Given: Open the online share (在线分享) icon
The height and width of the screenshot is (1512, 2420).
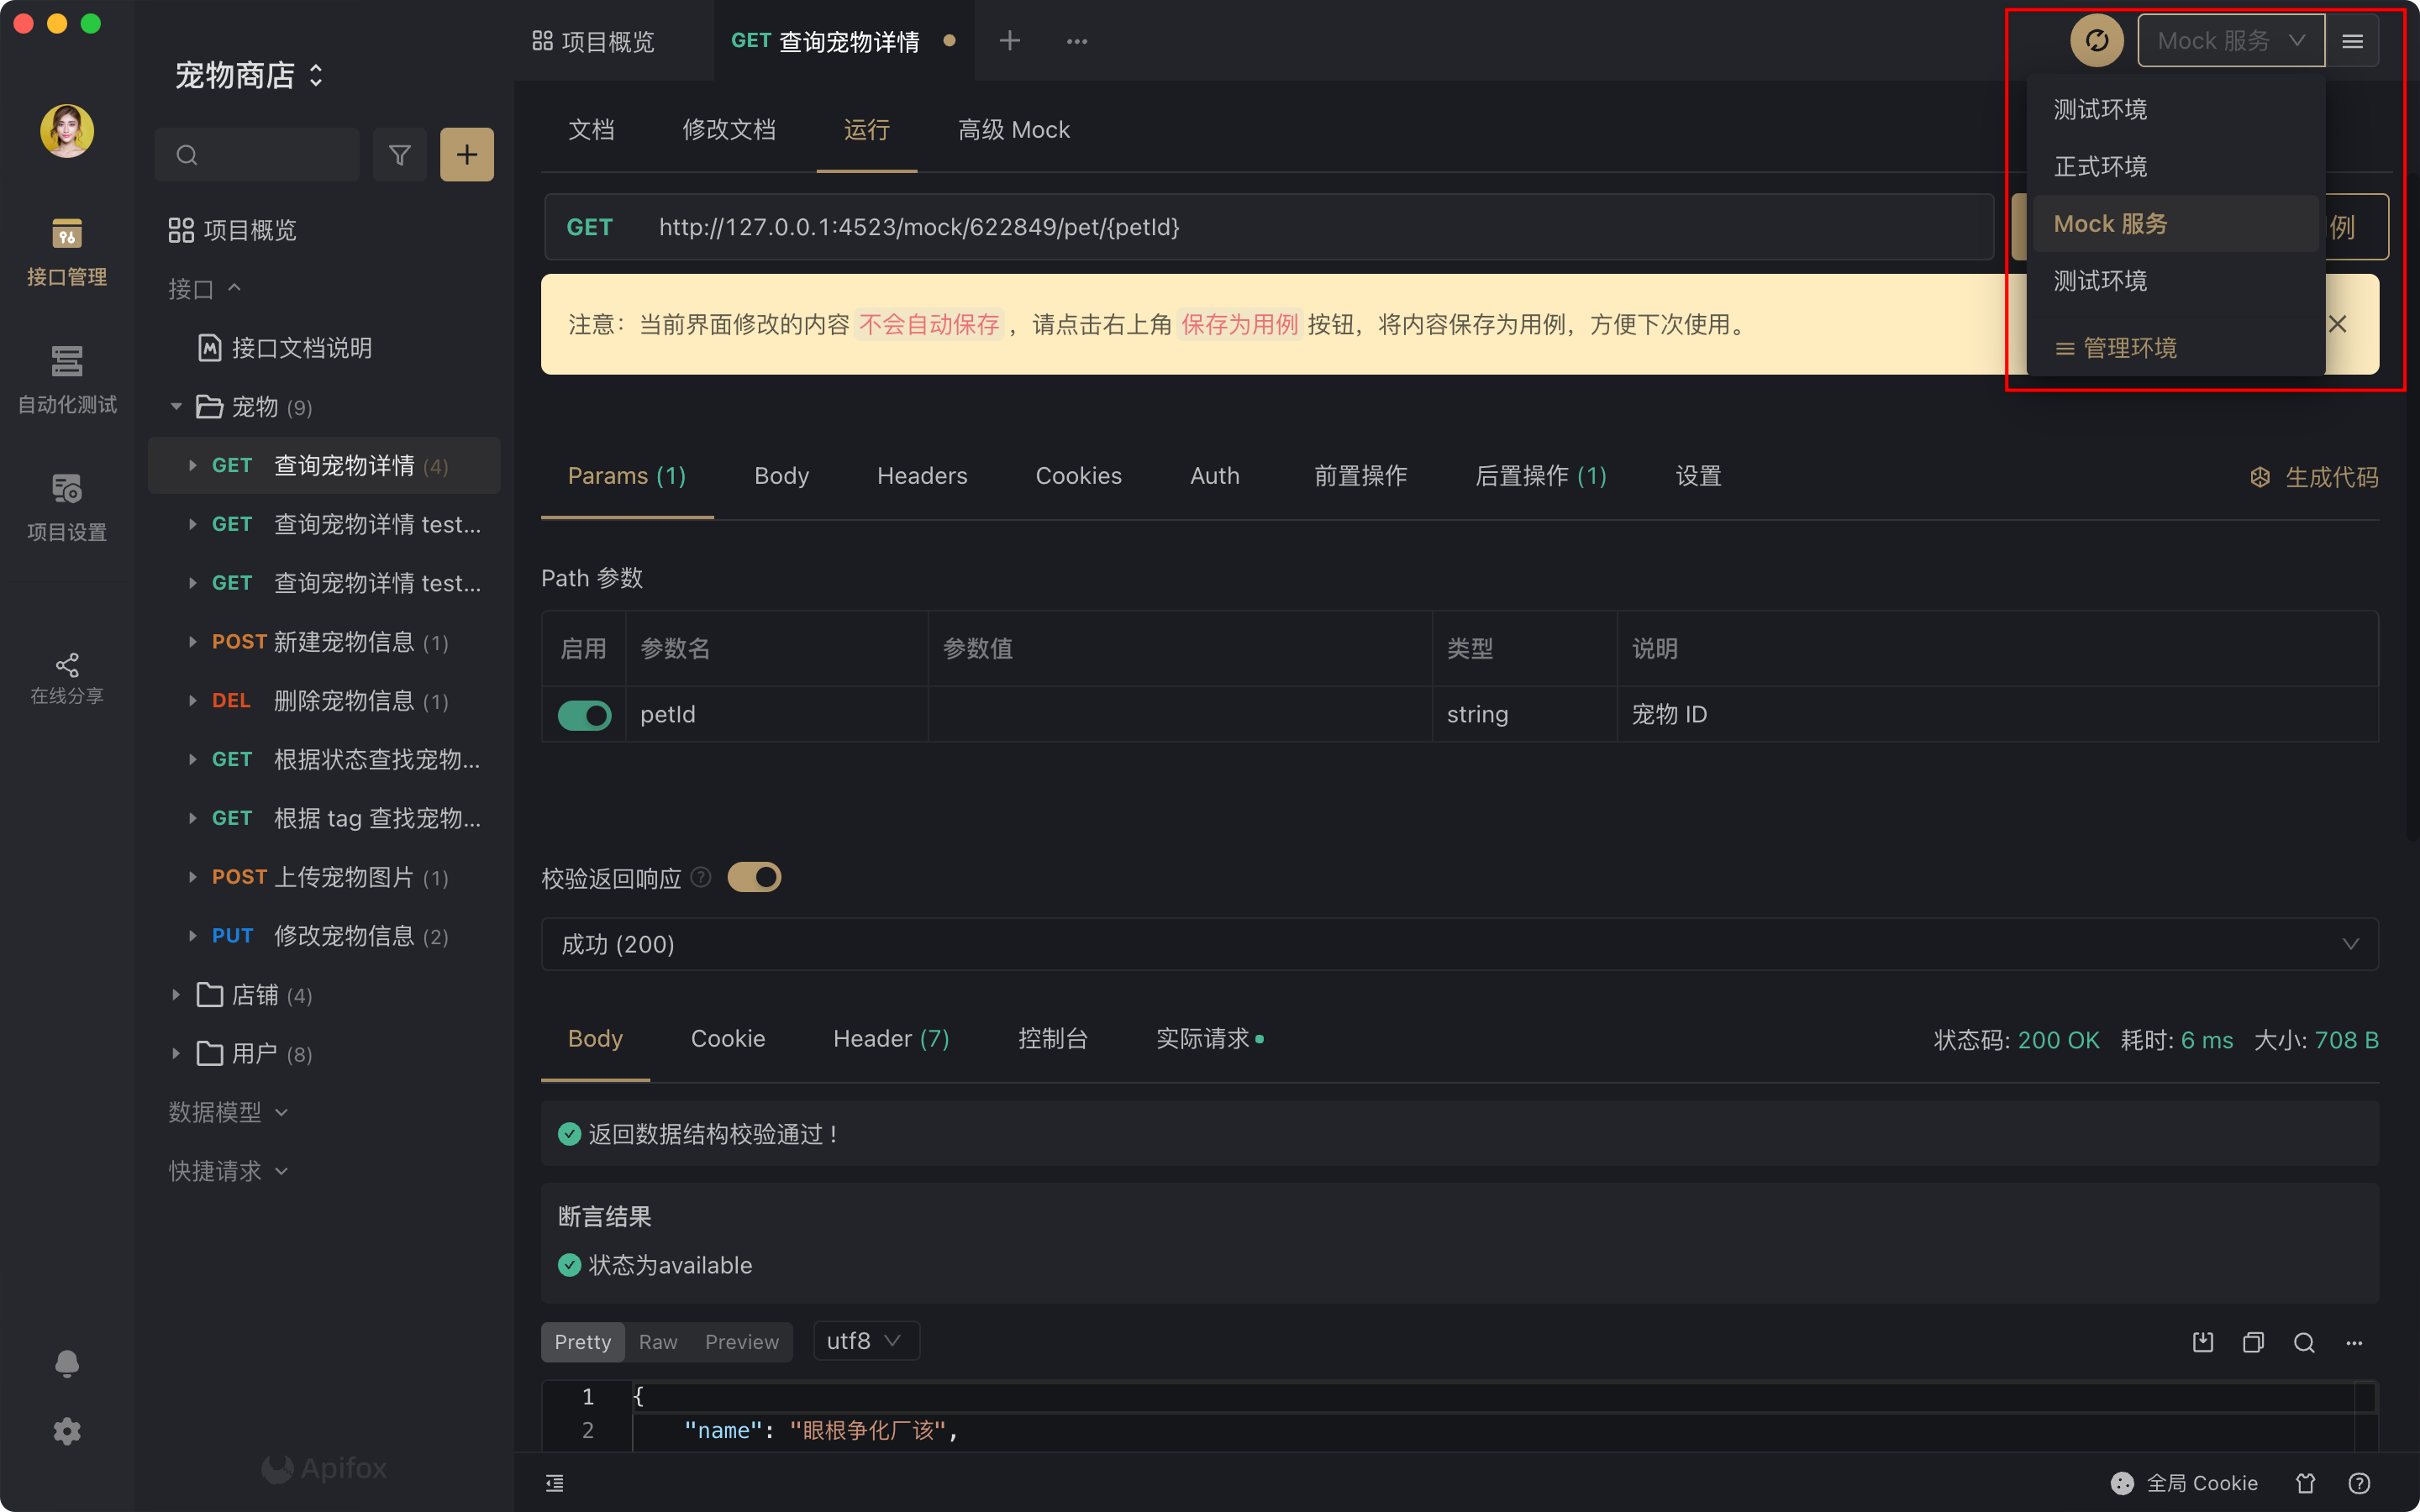Looking at the screenshot, I should point(67,678).
